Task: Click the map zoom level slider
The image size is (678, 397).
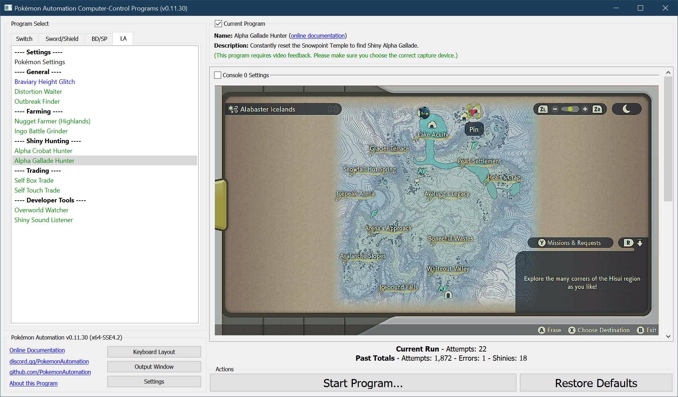Action: [570, 109]
